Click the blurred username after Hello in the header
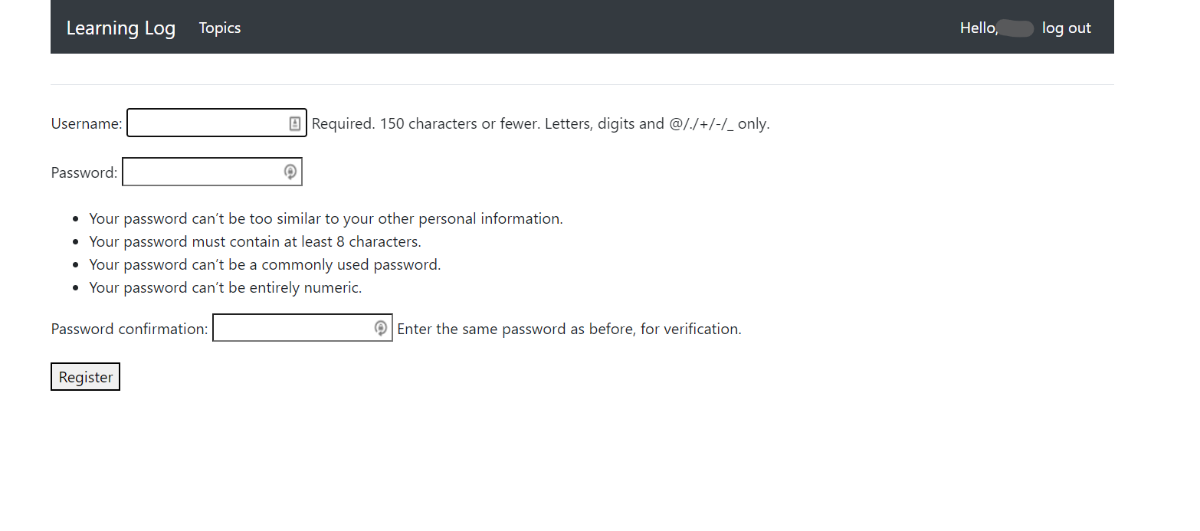1200x531 pixels. click(x=1015, y=28)
